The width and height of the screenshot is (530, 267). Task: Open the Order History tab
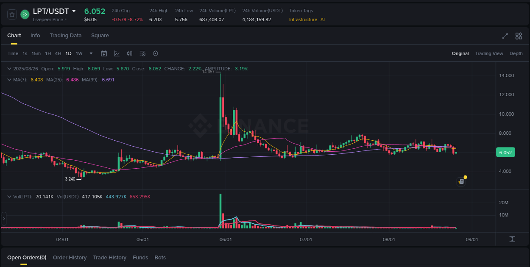point(70,257)
